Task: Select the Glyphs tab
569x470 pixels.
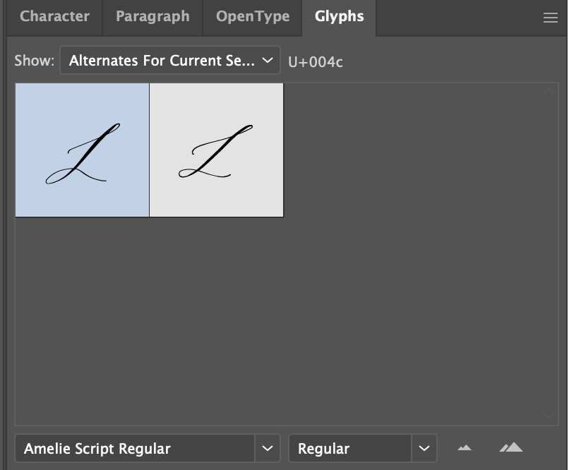Action: tap(340, 17)
